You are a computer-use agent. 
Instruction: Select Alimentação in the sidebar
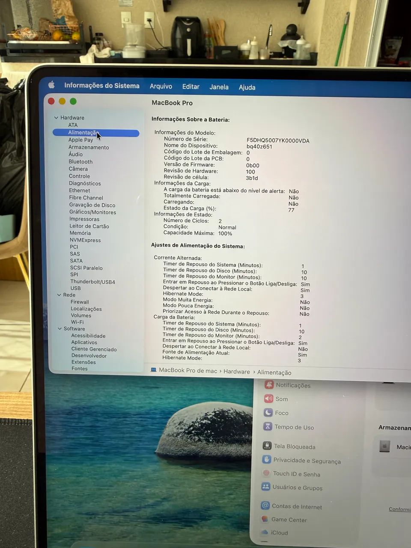[96, 133]
